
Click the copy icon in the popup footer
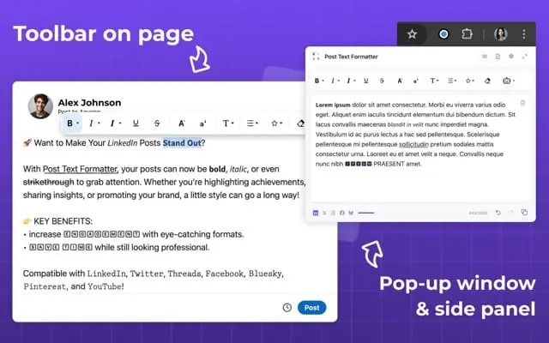pyautogui.click(x=524, y=212)
